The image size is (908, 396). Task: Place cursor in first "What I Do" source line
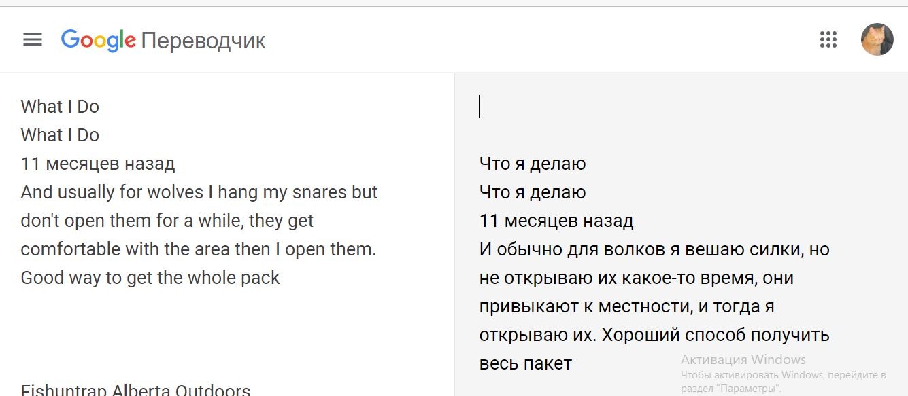(60, 107)
